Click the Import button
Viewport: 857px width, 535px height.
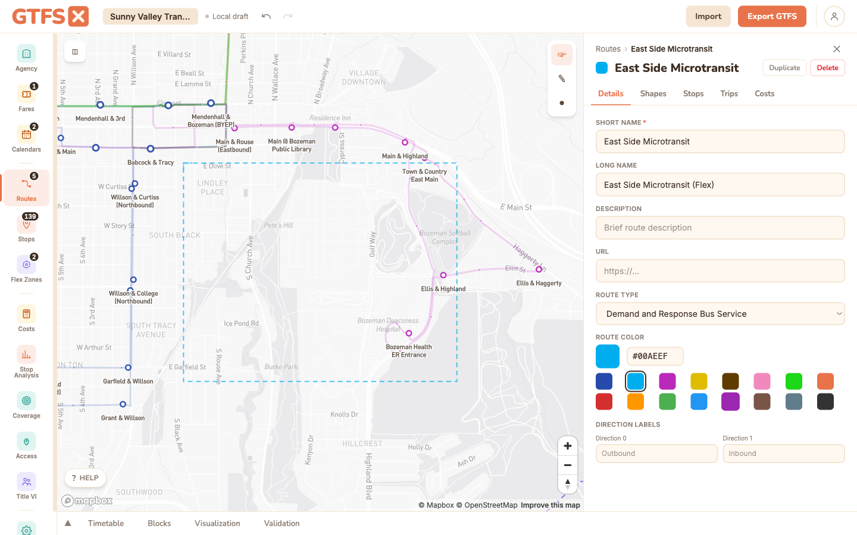point(708,17)
